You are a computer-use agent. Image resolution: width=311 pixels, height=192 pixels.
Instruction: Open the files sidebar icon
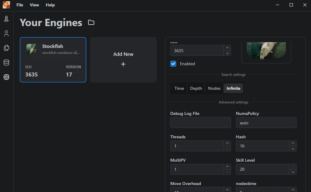tap(6, 48)
